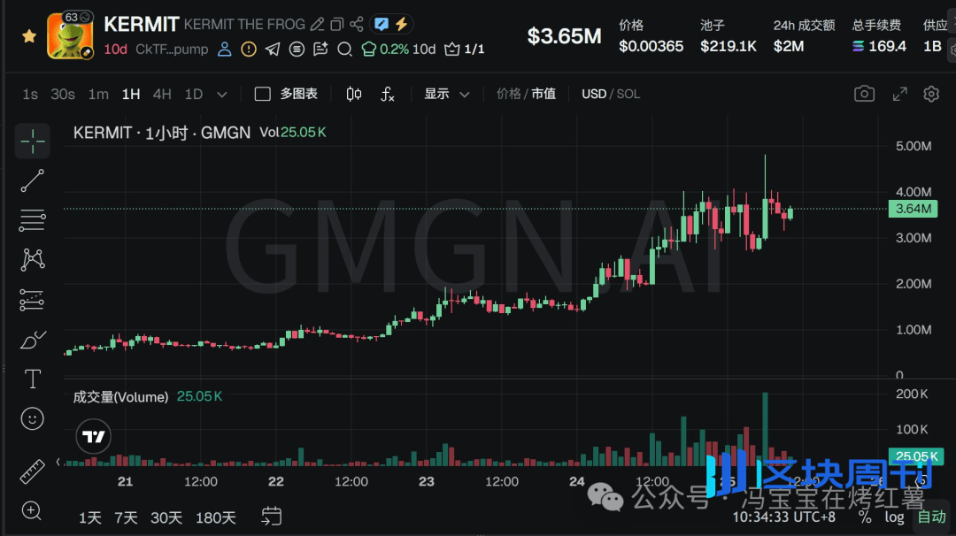Toggle price display to 市值 market cap
Image resolution: width=956 pixels, height=536 pixels.
pos(544,93)
